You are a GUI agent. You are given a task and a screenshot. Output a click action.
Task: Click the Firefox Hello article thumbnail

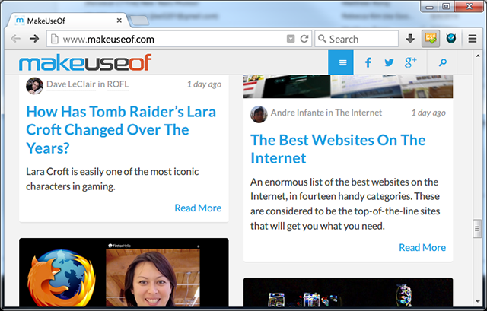[x=123, y=275]
